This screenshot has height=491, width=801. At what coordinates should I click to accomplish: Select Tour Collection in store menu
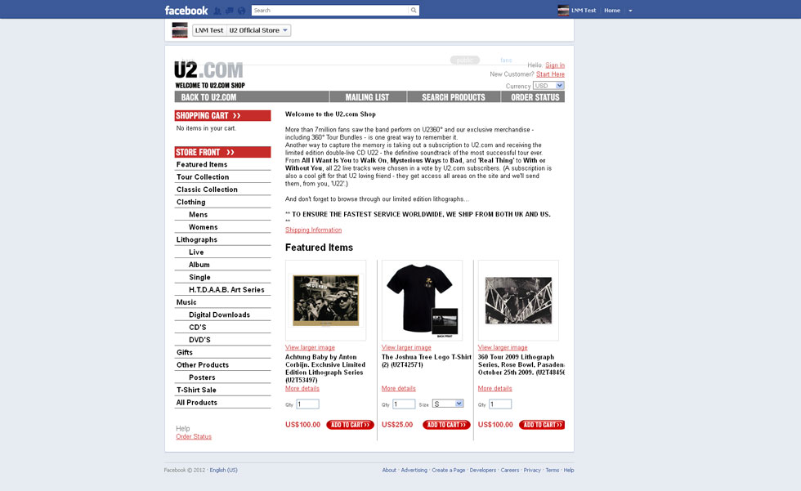pos(203,176)
